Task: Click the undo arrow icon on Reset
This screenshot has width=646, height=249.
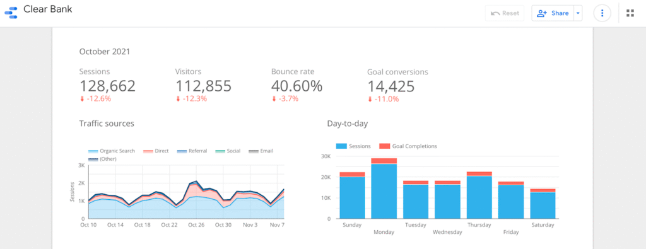Action: click(495, 13)
